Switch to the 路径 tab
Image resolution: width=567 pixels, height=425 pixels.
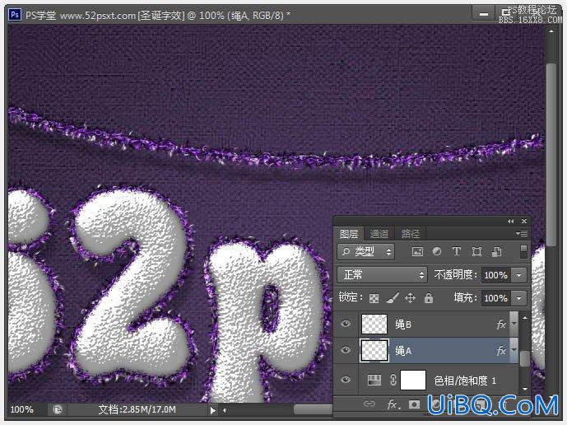tap(411, 234)
